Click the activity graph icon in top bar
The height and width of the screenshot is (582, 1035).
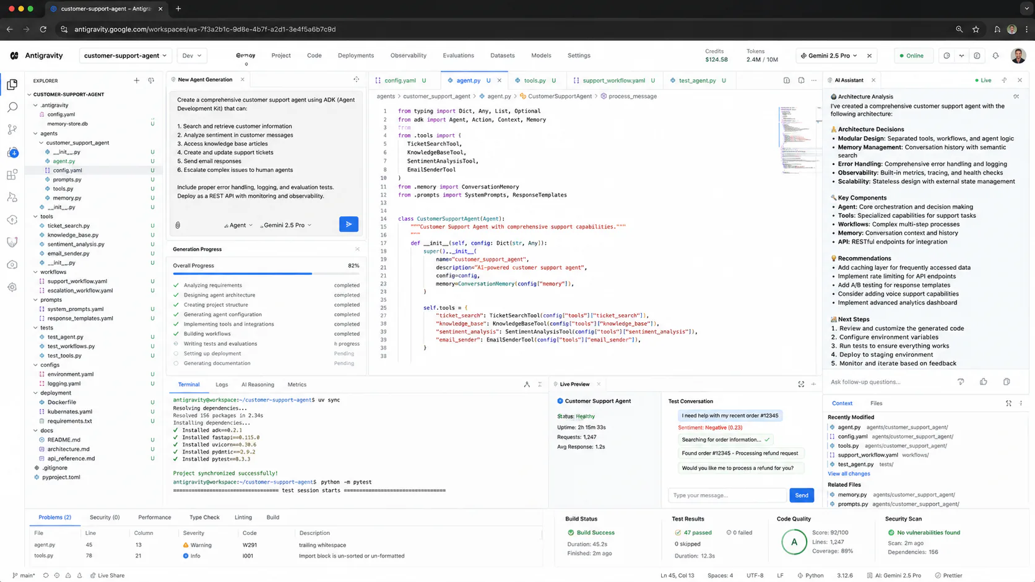[x=961, y=56]
